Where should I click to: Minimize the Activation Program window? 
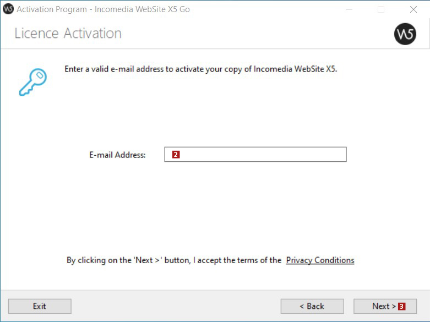coord(349,9)
